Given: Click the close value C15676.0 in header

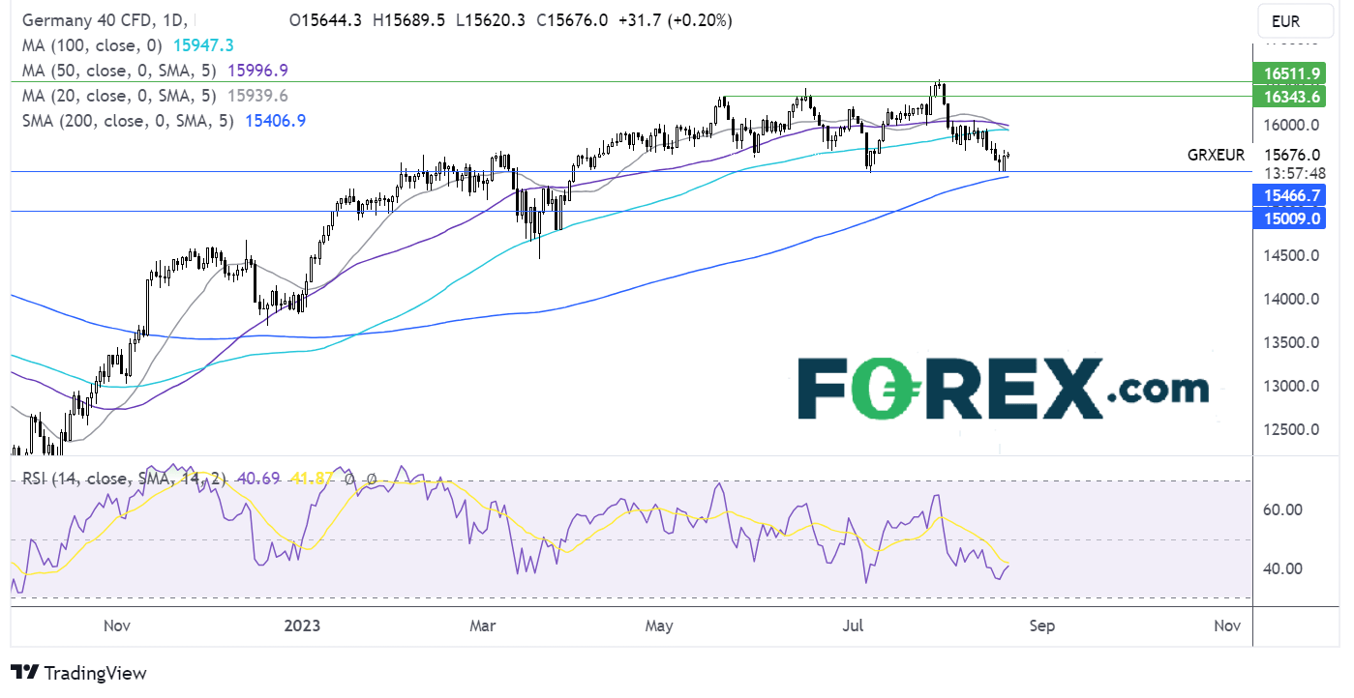Looking at the screenshot, I should (x=574, y=20).
